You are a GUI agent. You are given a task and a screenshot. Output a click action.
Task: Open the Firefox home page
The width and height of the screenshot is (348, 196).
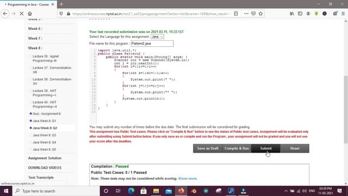(30, 14)
